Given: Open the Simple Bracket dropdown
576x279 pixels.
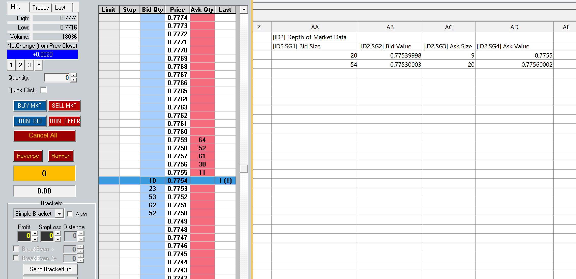Looking at the screenshot, I should pyautogui.click(x=59, y=214).
